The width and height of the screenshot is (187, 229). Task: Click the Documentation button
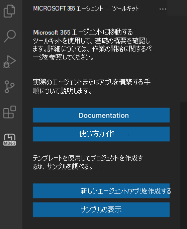coord(101,115)
